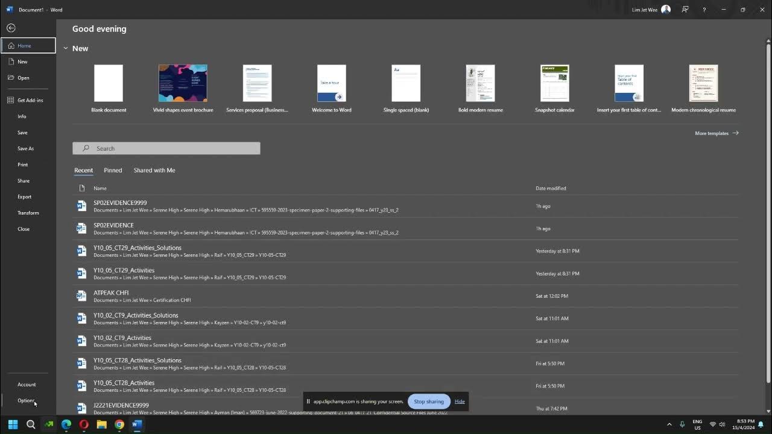
Task: Launch Microsoft Edge from the taskbar
Action: pyautogui.click(x=66, y=424)
